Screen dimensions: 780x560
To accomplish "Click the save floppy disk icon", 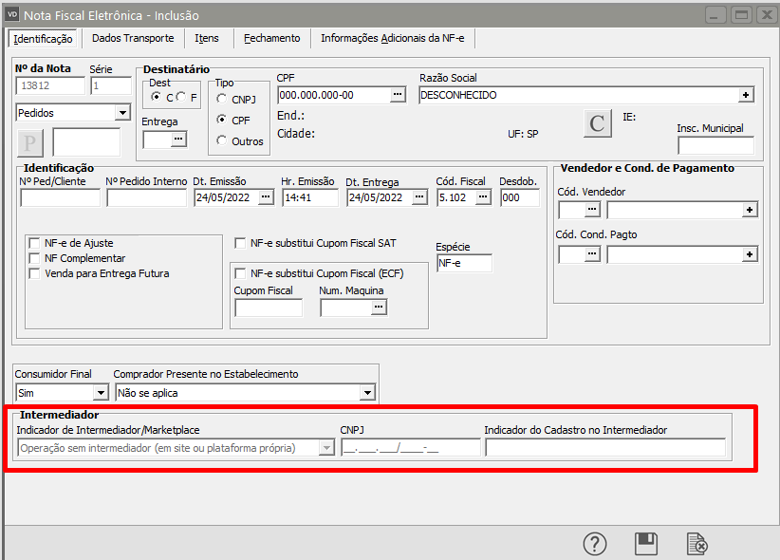I will 646,543.
